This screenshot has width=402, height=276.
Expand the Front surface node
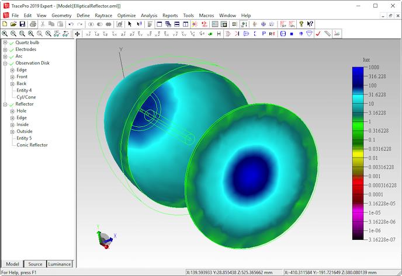(x=12, y=77)
